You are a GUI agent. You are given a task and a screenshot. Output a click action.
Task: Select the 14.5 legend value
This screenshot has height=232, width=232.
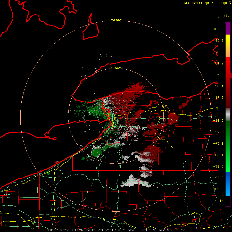coord(219,98)
